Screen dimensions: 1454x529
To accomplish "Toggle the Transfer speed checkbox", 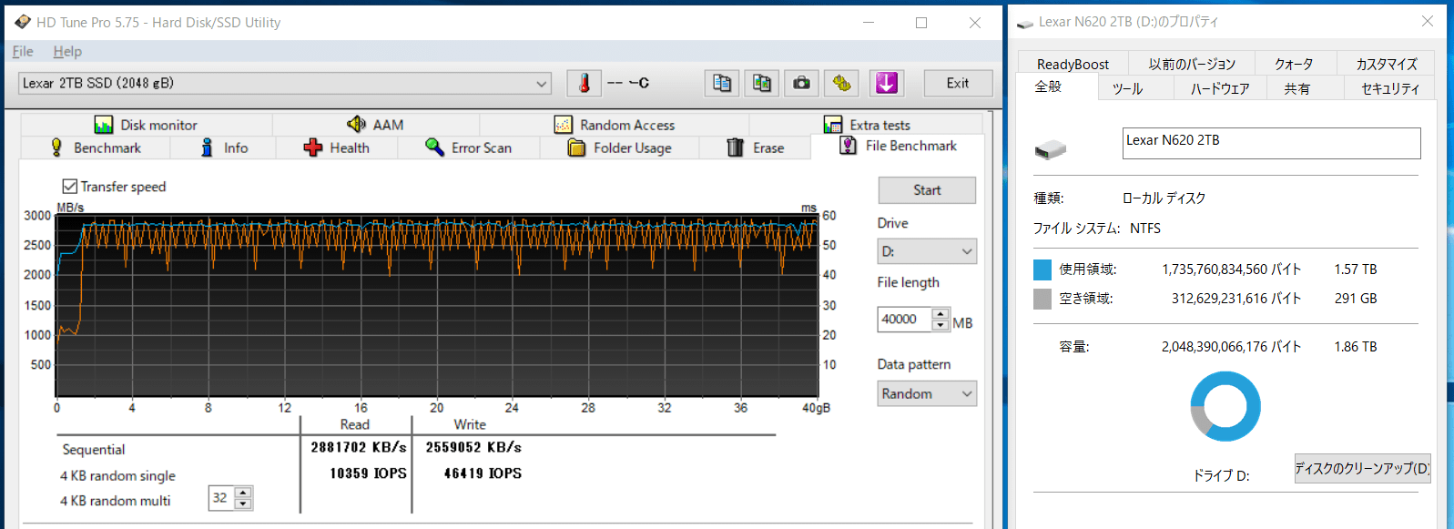I will (x=69, y=187).
